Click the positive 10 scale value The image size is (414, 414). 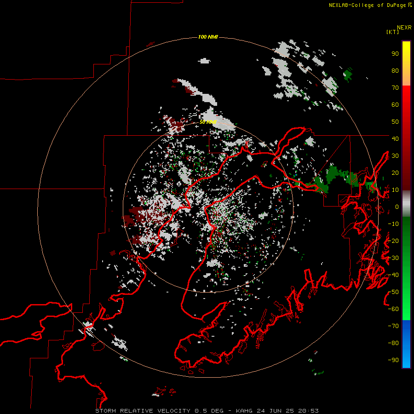(395, 190)
